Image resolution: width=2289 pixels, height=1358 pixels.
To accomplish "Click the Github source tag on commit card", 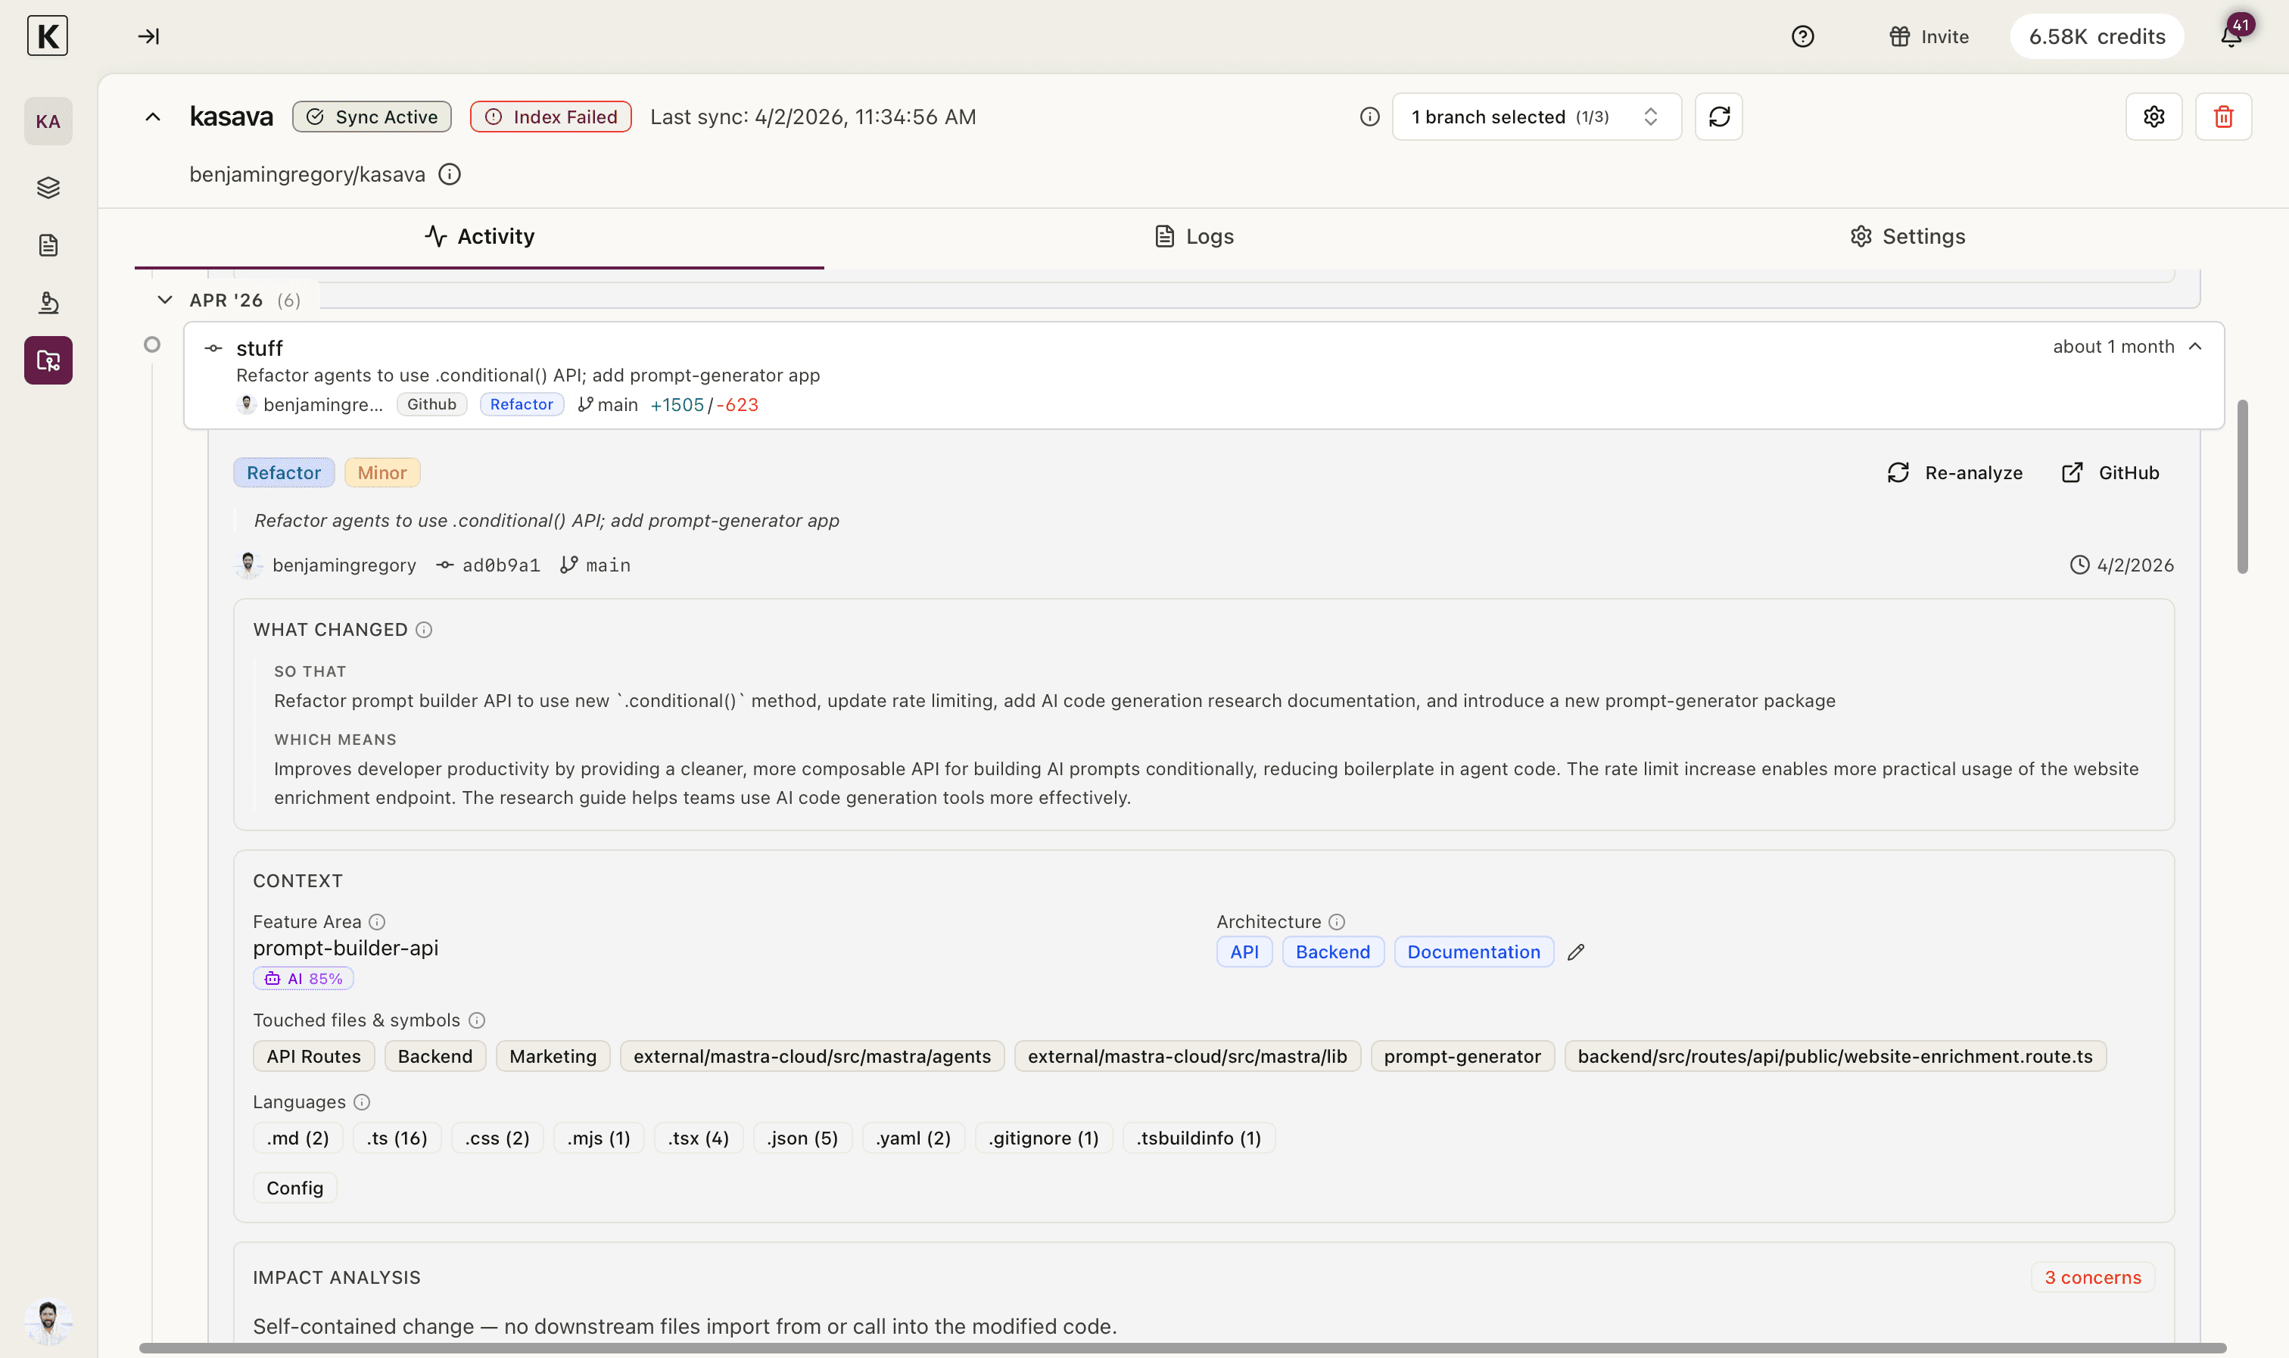I will [x=431, y=404].
